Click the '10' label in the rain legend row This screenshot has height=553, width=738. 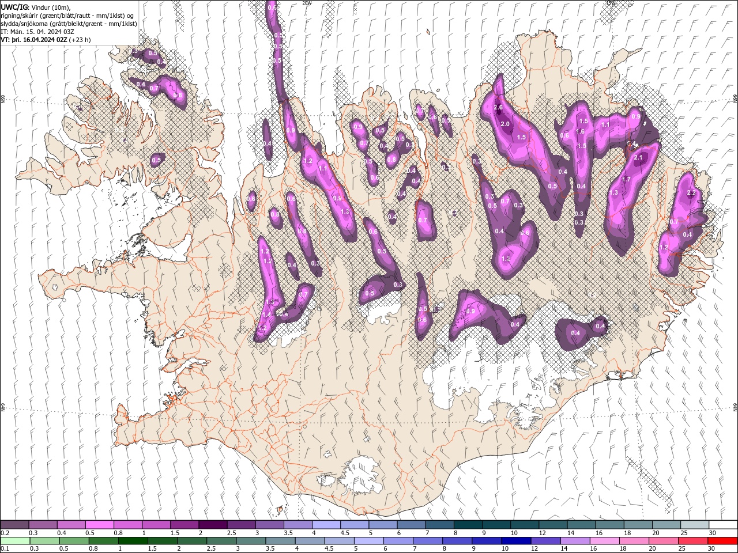[x=505, y=549]
